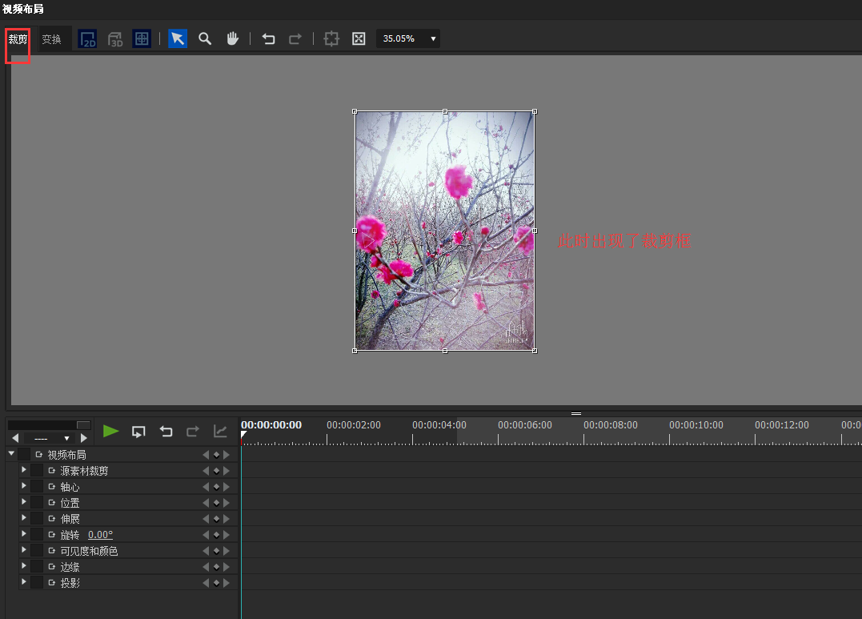
Task: Click undo in the top toolbar
Action: (x=269, y=38)
